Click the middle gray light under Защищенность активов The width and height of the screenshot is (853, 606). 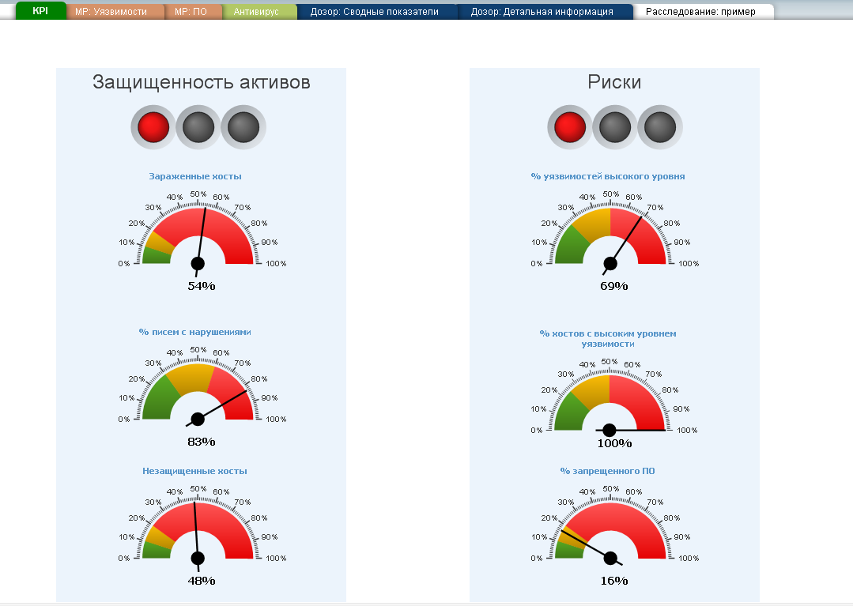[x=198, y=127]
